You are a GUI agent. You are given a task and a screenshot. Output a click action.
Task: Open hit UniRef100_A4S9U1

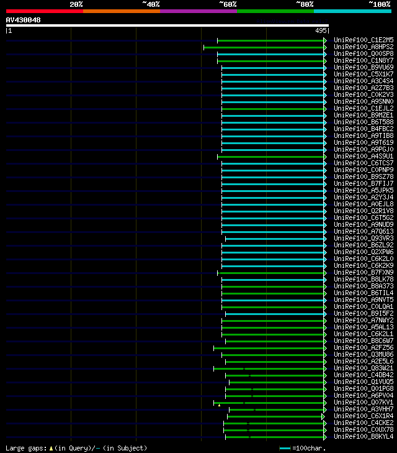point(364,157)
